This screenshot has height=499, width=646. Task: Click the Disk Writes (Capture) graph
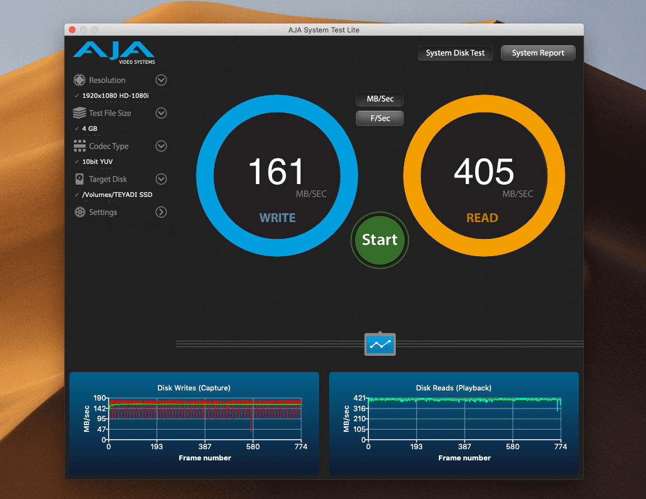point(204,418)
